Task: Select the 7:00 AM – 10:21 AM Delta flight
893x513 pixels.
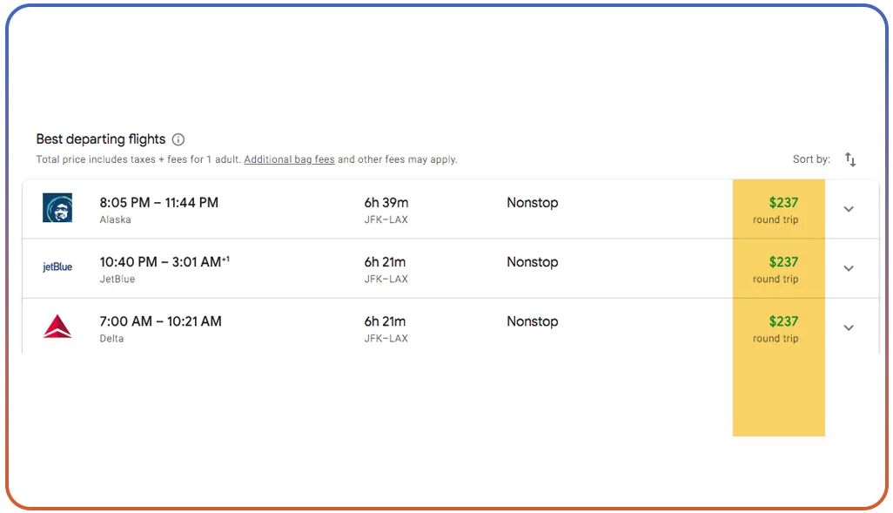Action: pos(160,321)
